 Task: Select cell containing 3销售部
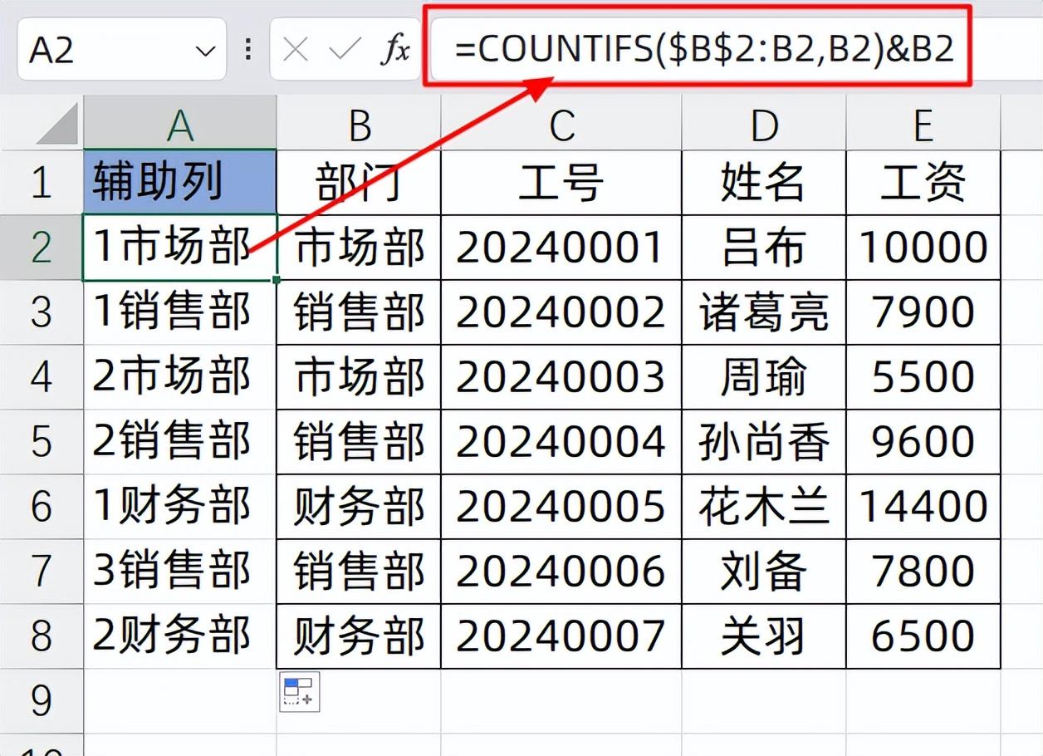coord(179,571)
